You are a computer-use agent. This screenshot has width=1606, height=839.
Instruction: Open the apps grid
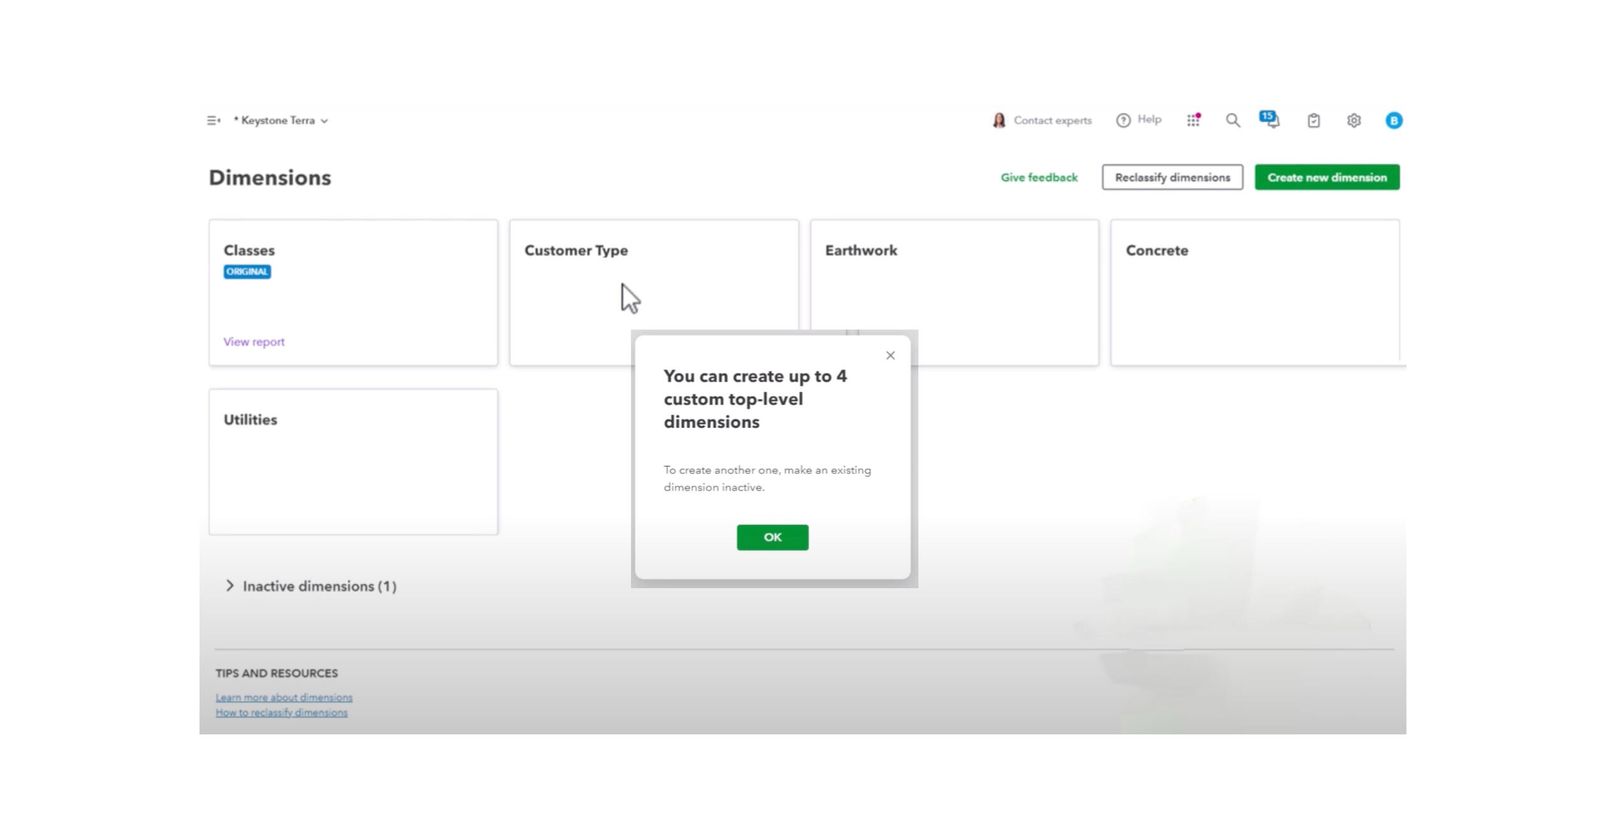pyautogui.click(x=1193, y=120)
